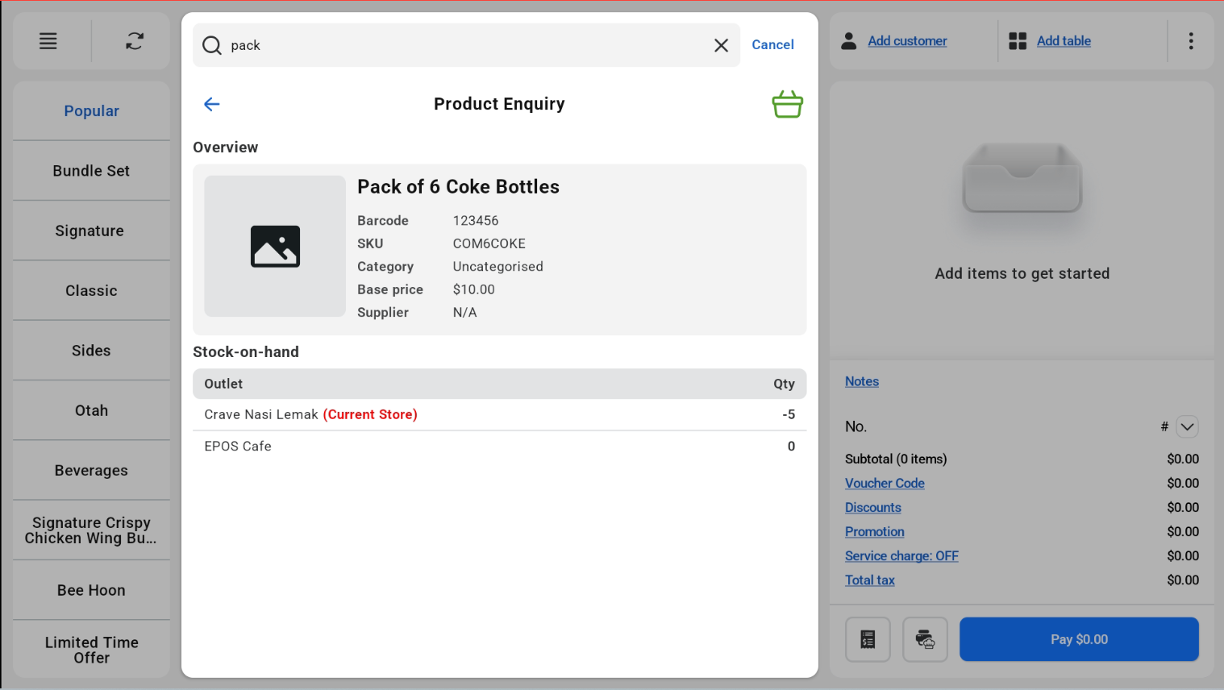Click the add customer person icon

click(849, 41)
